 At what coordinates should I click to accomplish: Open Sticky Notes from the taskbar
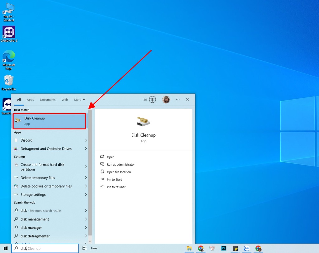click(235, 248)
